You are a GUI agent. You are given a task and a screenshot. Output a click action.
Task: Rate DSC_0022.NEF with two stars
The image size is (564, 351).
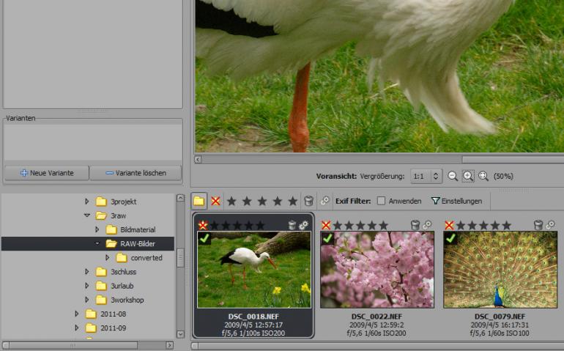(349, 226)
